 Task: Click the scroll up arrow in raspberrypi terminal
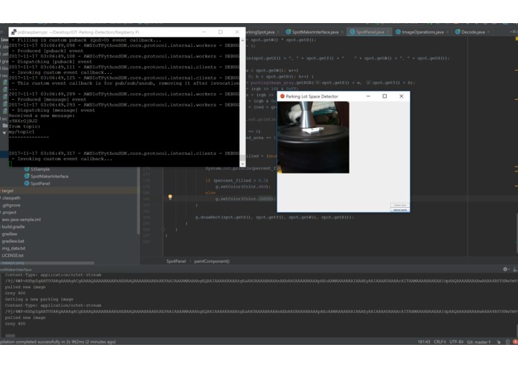pos(243,40)
